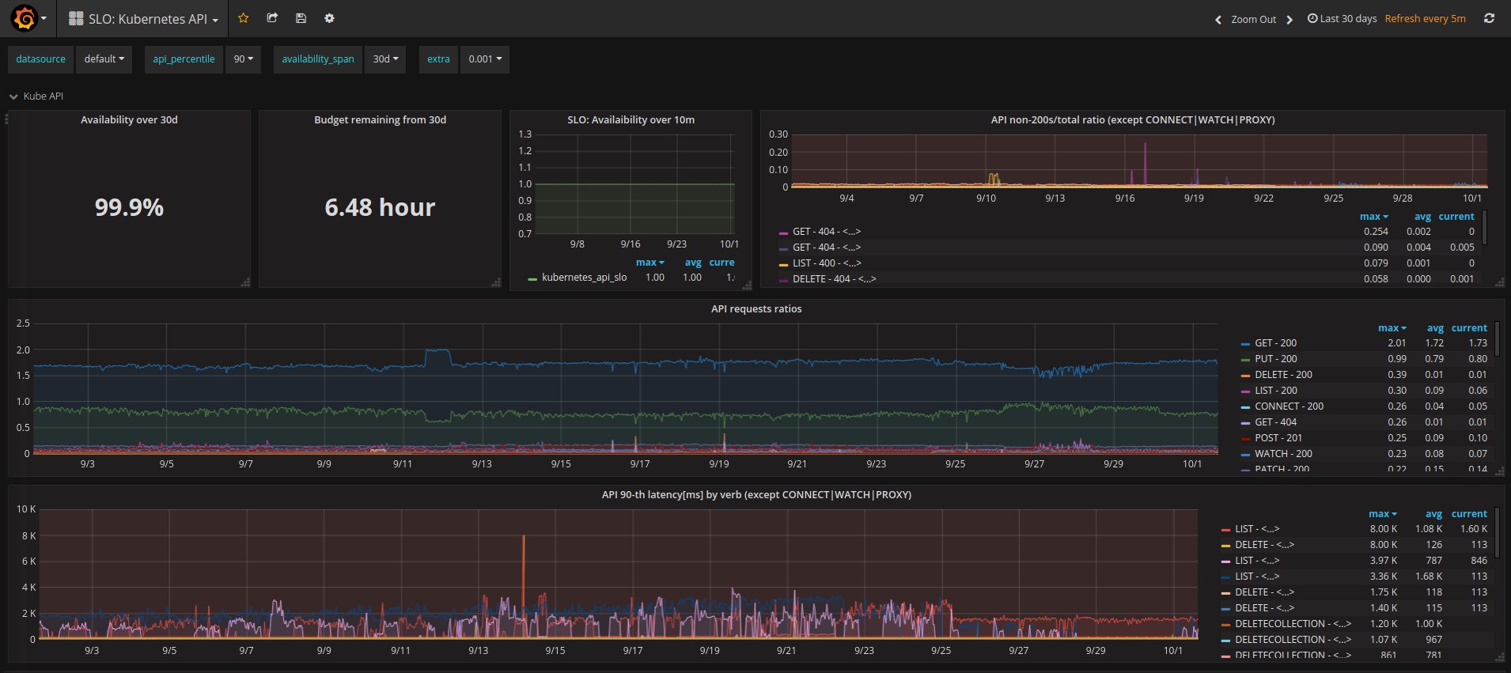Open API requests ratios panel title menu
This screenshot has width=1511, height=673.
tap(755, 309)
